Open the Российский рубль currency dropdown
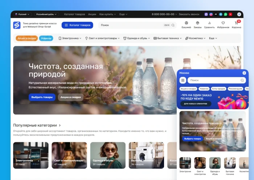The height and width of the screenshot is (180, 254). coord(46,14)
